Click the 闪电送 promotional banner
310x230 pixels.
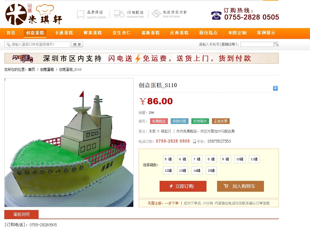(x=142, y=58)
